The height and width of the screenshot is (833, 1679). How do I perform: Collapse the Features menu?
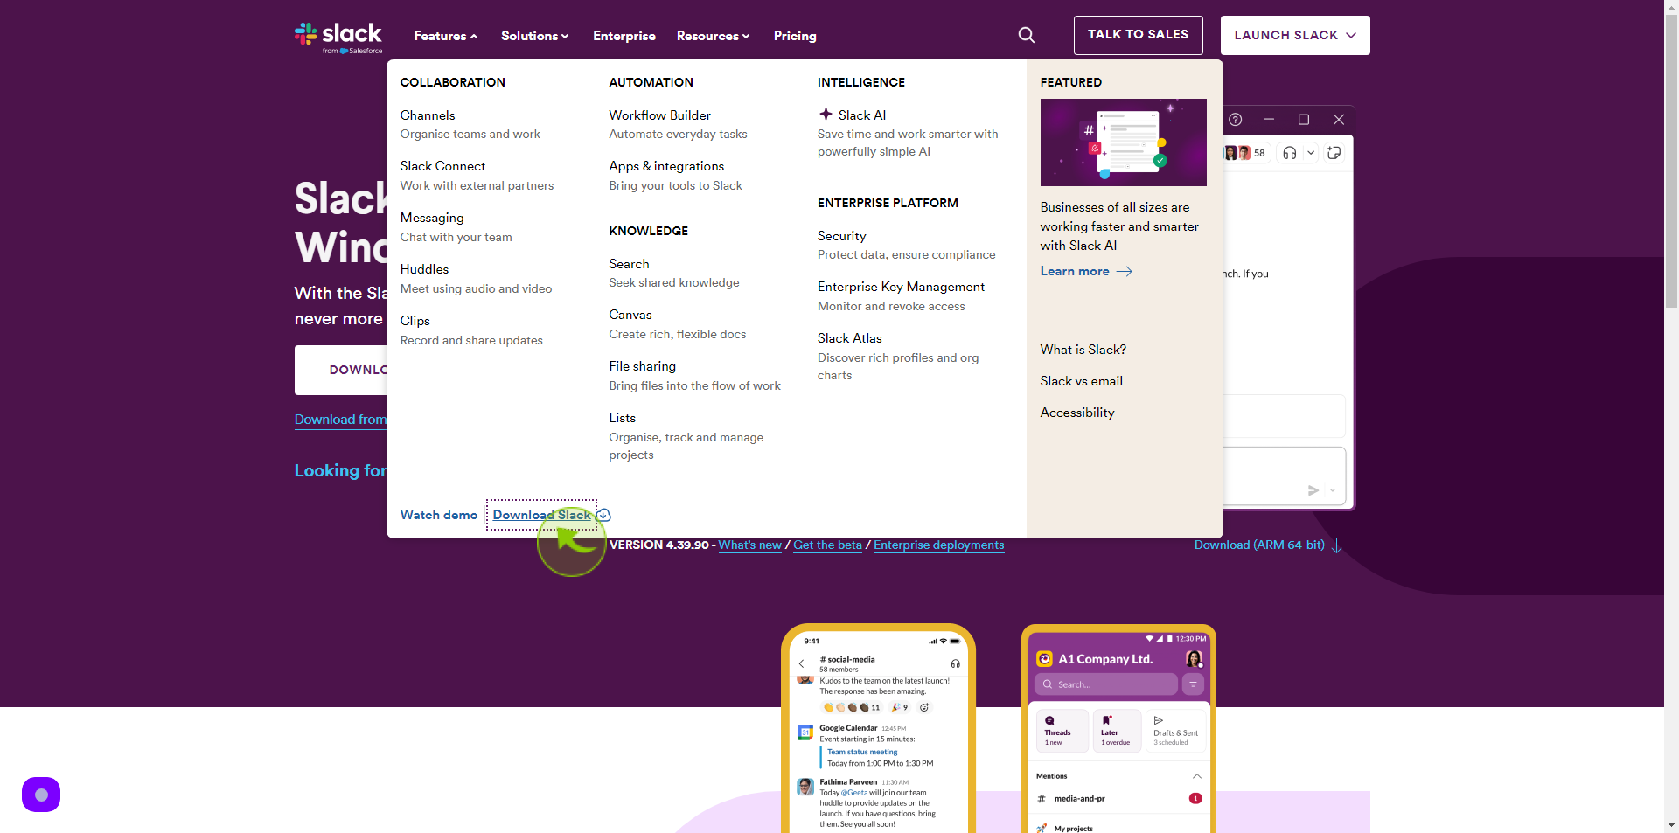click(446, 36)
